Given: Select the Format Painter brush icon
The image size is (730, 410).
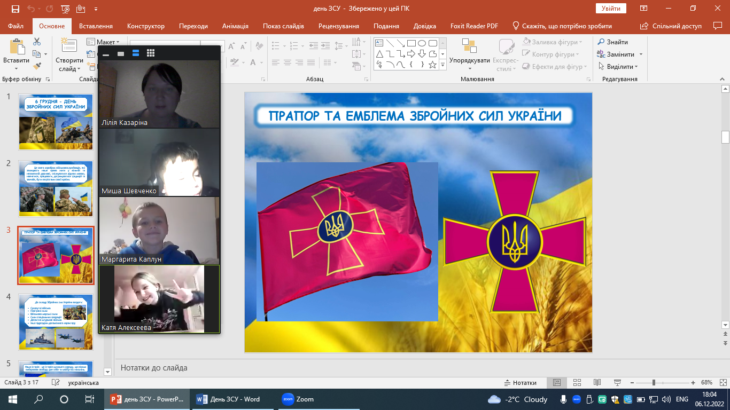Looking at the screenshot, I should [x=37, y=66].
